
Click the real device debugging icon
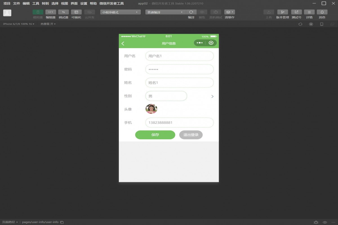click(x=216, y=12)
